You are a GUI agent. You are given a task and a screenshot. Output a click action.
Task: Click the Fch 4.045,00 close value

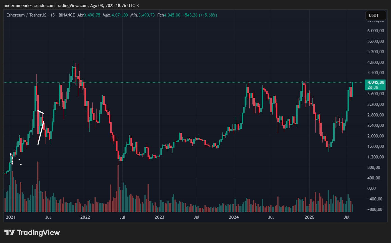(x=169, y=15)
